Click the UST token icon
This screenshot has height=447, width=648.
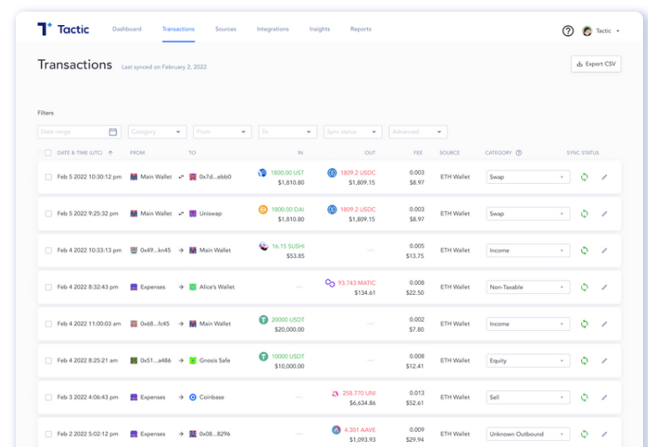(263, 173)
